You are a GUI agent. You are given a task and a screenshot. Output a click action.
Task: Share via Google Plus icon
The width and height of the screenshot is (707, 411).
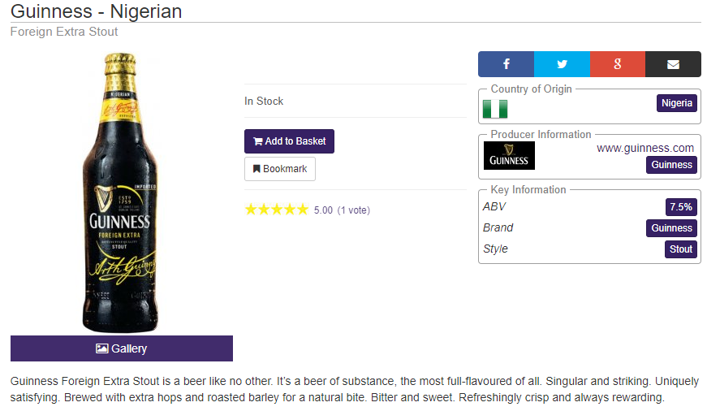[618, 64]
